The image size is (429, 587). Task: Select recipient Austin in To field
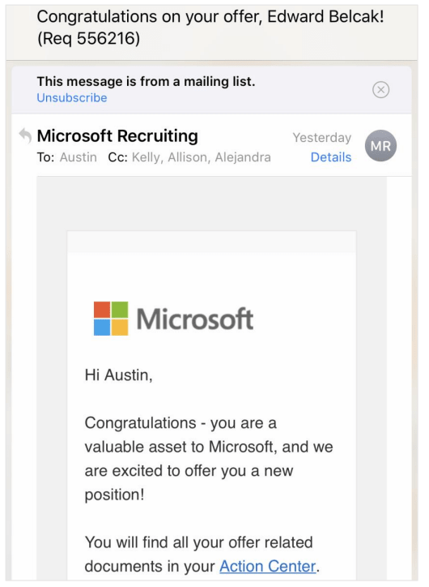(78, 157)
